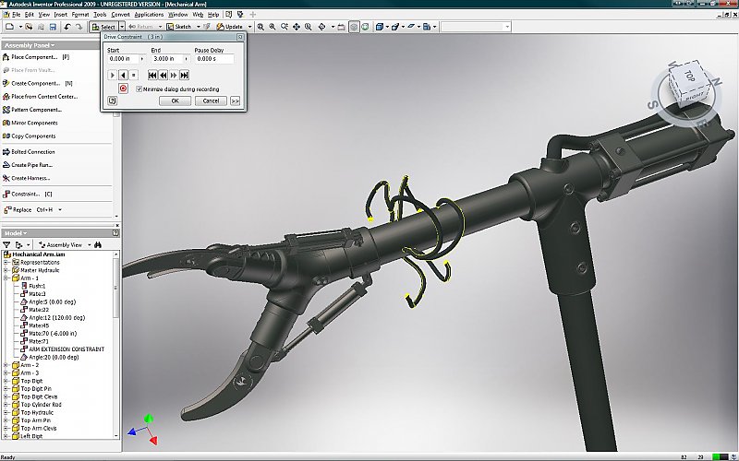Click the Pause Delay field
Image resolution: width=739 pixels, height=461 pixels.
(x=214, y=59)
